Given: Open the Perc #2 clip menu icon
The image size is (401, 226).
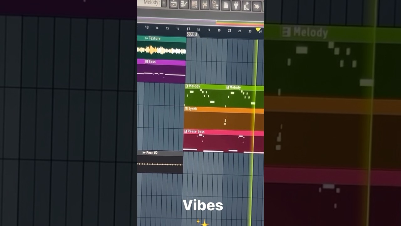Looking at the screenshot, I should click(x=144, y=153).
